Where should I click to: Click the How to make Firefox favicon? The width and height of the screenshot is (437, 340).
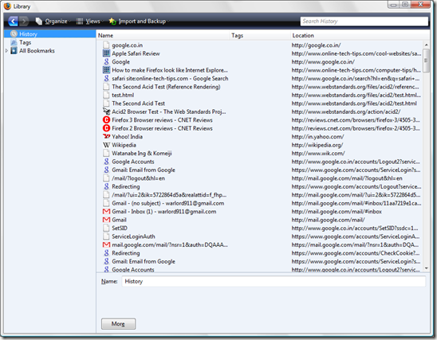106,70
